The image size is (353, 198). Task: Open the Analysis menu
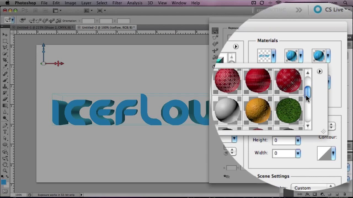tap(135, 3)
